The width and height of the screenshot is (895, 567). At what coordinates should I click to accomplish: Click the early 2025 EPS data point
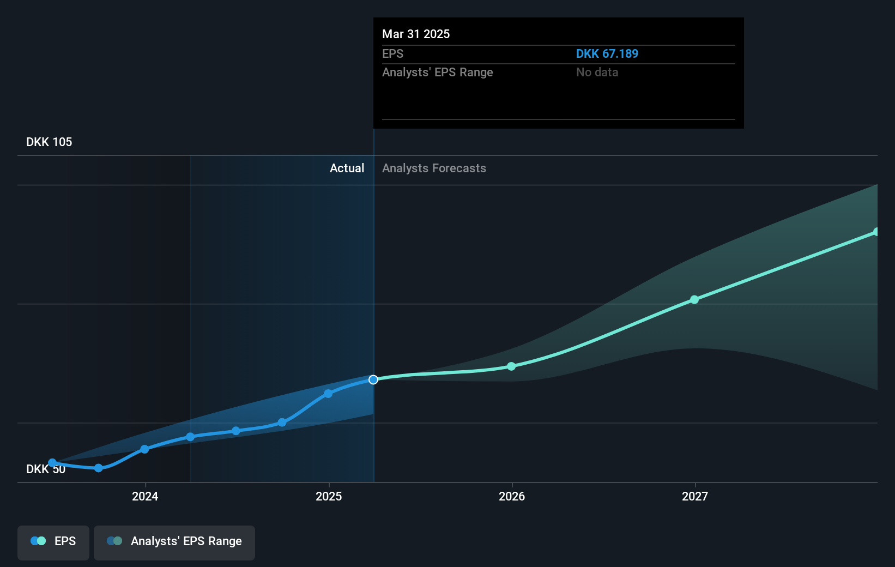point(328,394)
